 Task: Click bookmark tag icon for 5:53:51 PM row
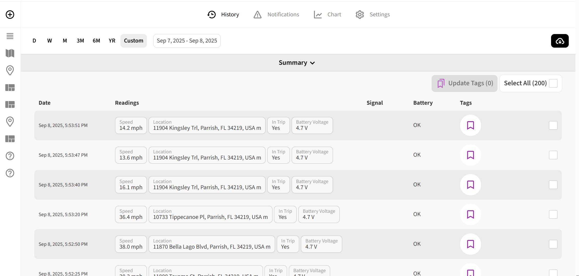470,125
